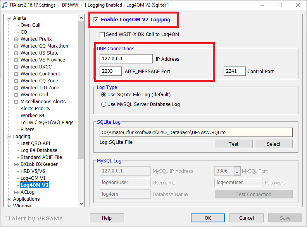The image size is (307, 227).
Task: Uncheck Enable Log4OM V2 Logging checkbox
Action: [x=96, y=19]
